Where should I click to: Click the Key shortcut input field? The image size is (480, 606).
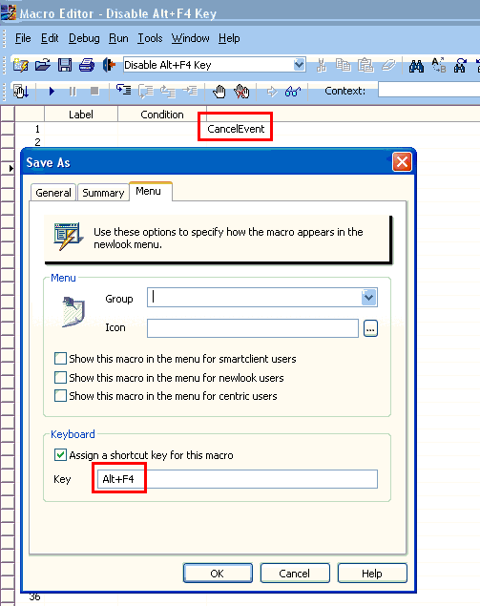coord(238,479)
